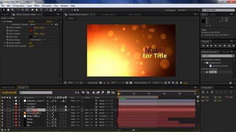
Task: Open the Composition menu
Action: pyautogui.click(x=18, y=6)
